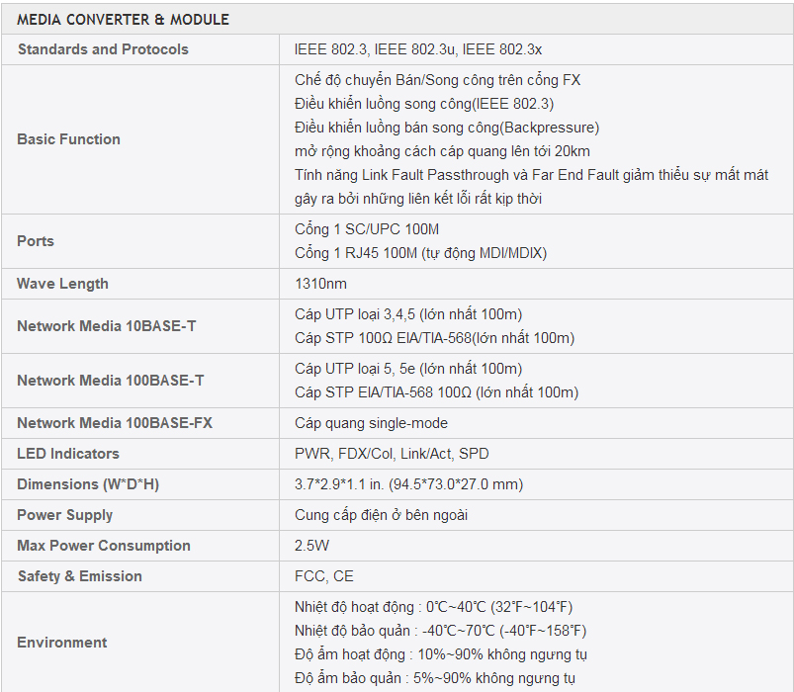The width and height of the screenshot is (794, 692).
Task: Click the MEDIA CONVERTER & MODULE header
Action: pos(123,20)
